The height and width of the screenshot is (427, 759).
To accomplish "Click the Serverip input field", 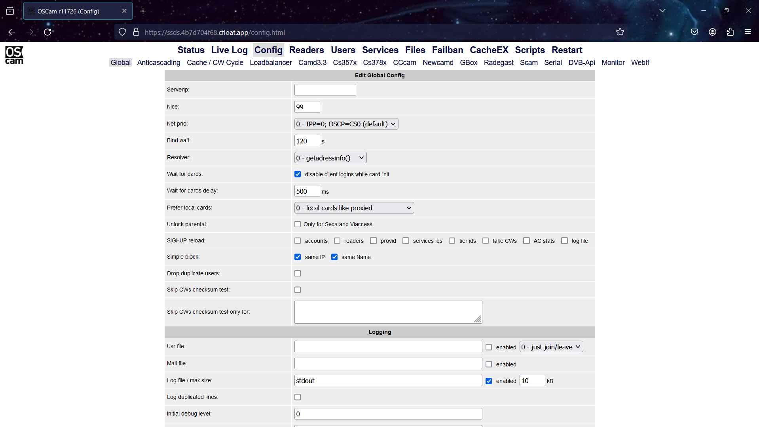I will tap(325, 90).
